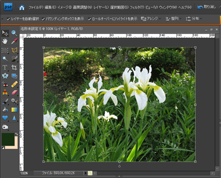The image size is (221, 178).
Task: Select the Paint Bucket tool
Action: click(5, 110)
